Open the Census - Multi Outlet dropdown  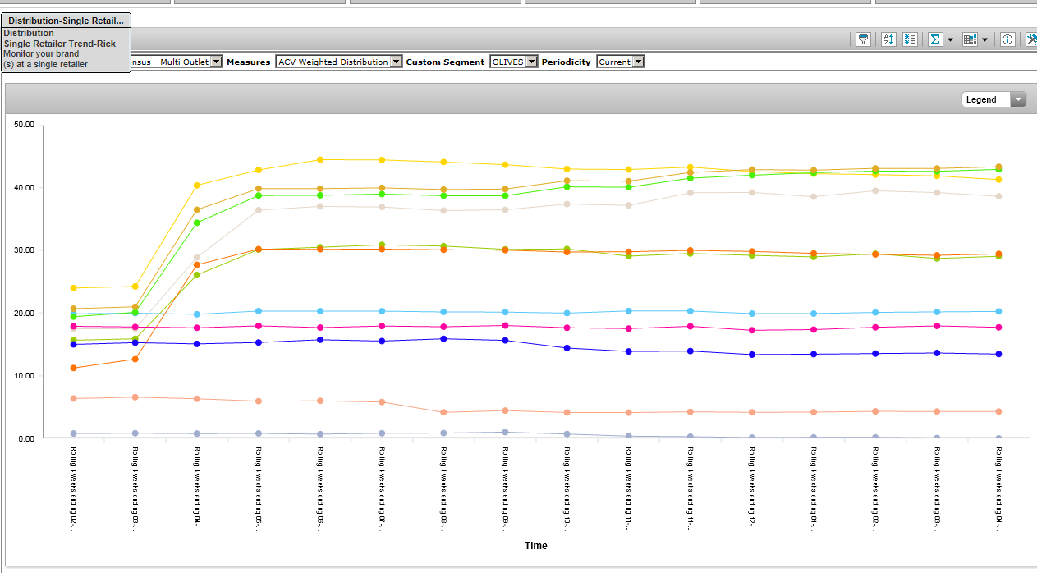216,62
